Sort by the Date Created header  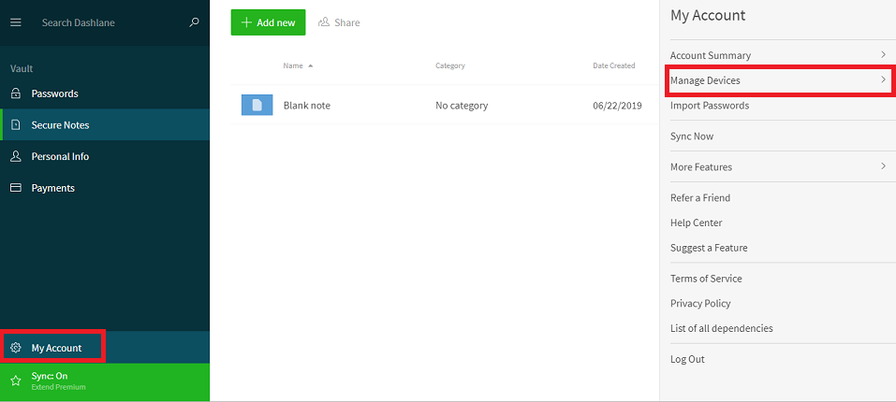613,65
